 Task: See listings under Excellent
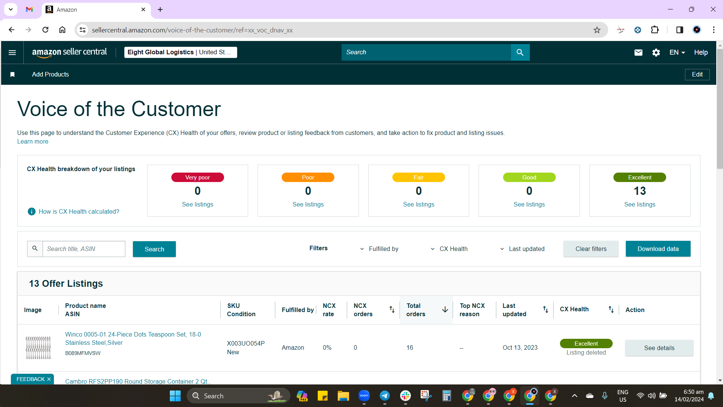coord(640,204)
